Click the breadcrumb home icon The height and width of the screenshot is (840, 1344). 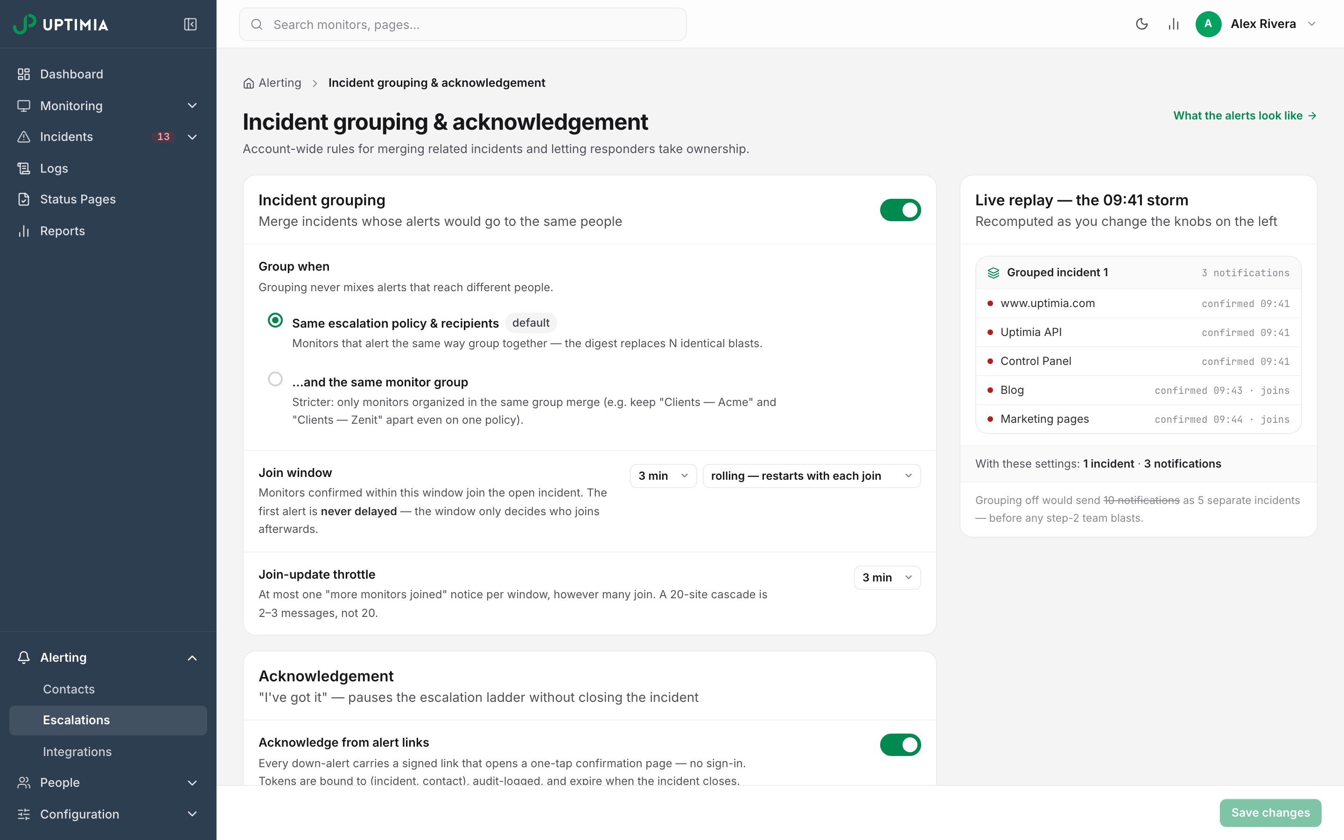pyautogui.click(x=248, y=84)
